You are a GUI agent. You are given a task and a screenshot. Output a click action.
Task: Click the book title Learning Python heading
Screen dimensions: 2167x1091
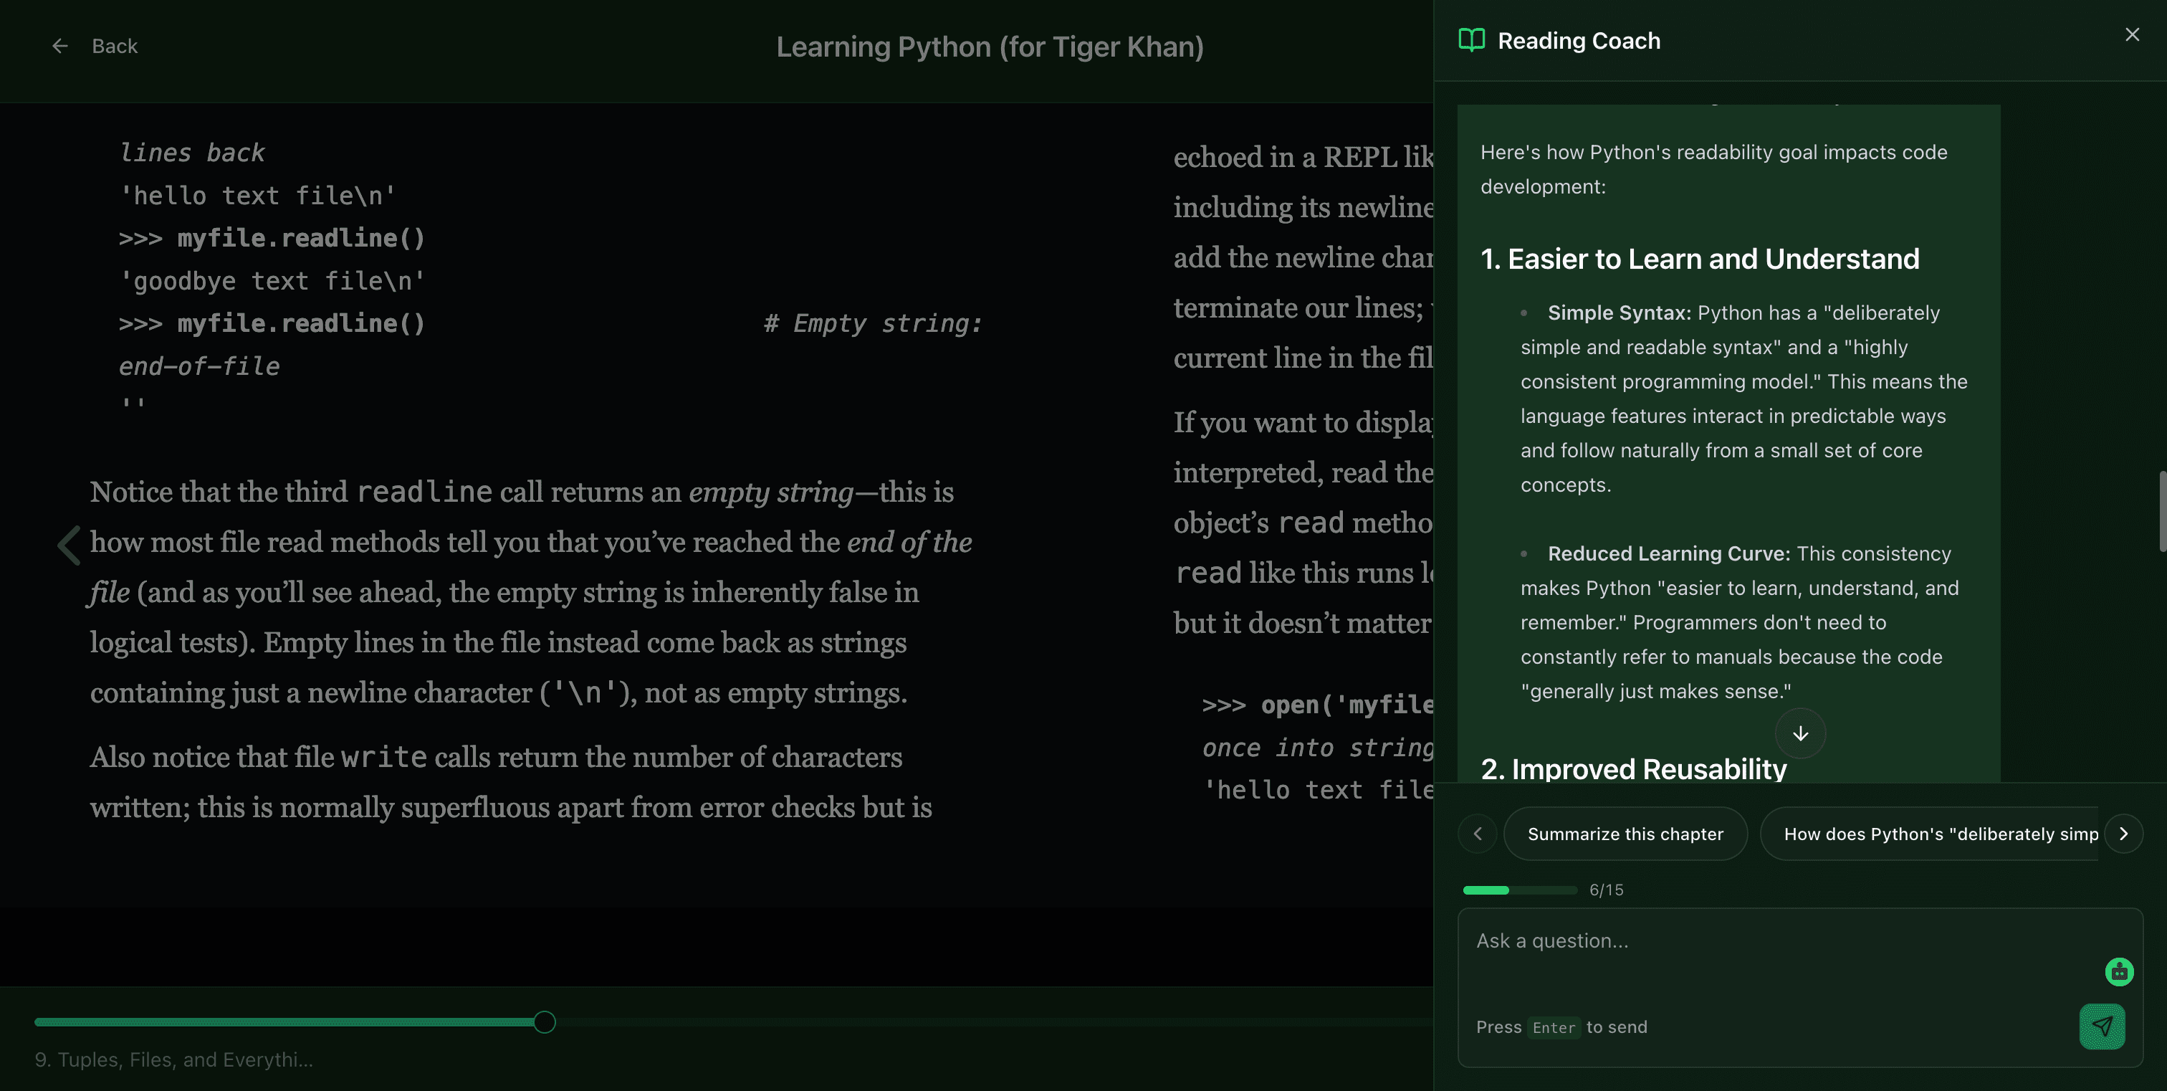[990, 47]
